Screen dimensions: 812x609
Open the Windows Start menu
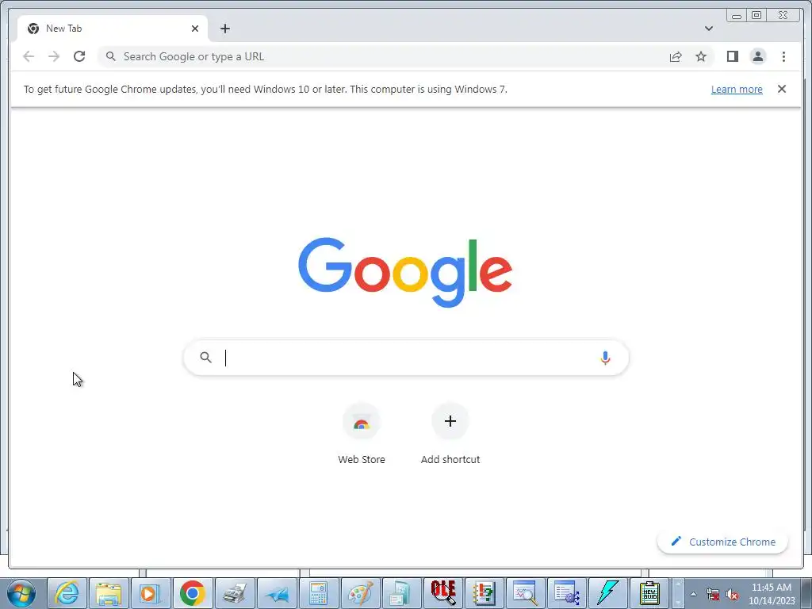(21, 593)
